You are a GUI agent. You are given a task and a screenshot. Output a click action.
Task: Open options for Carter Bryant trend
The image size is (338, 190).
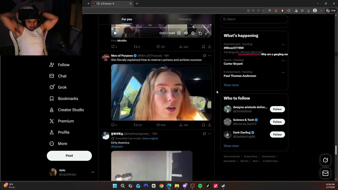click(x=283, y=60)
